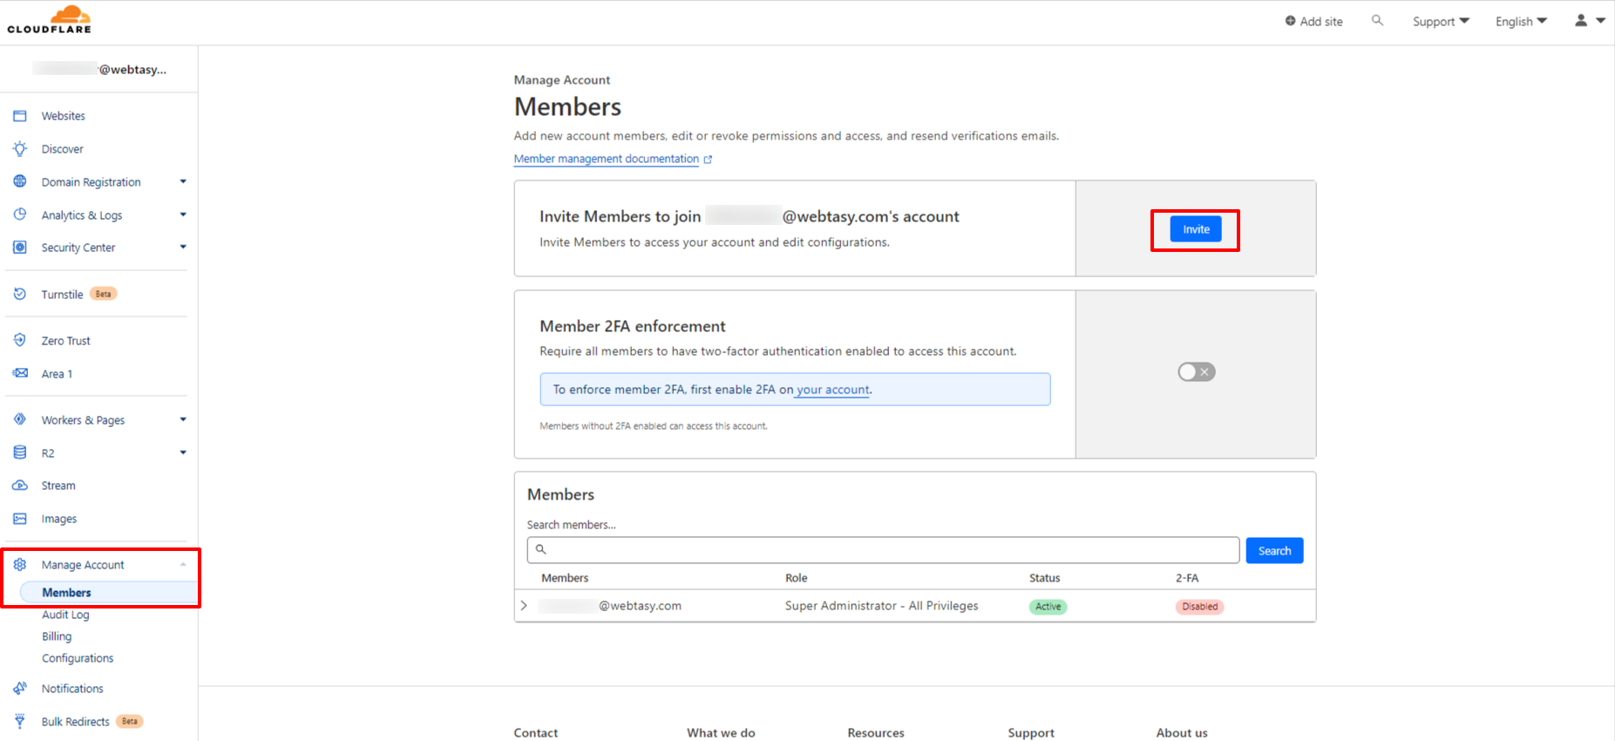Click the 'your account' 2FA link
The image size is (1615, 741).
833,390
